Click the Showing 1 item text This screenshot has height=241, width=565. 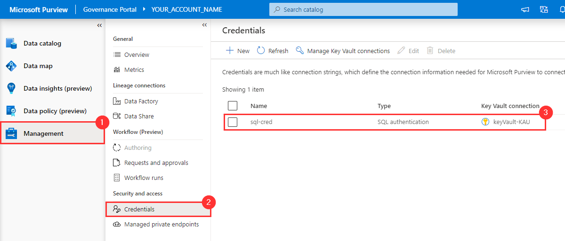(243, 89)
